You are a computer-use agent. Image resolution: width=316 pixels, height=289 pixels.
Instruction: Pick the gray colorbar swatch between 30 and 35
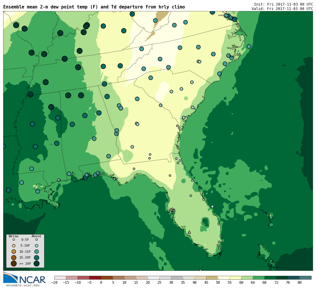click(177, 278)
